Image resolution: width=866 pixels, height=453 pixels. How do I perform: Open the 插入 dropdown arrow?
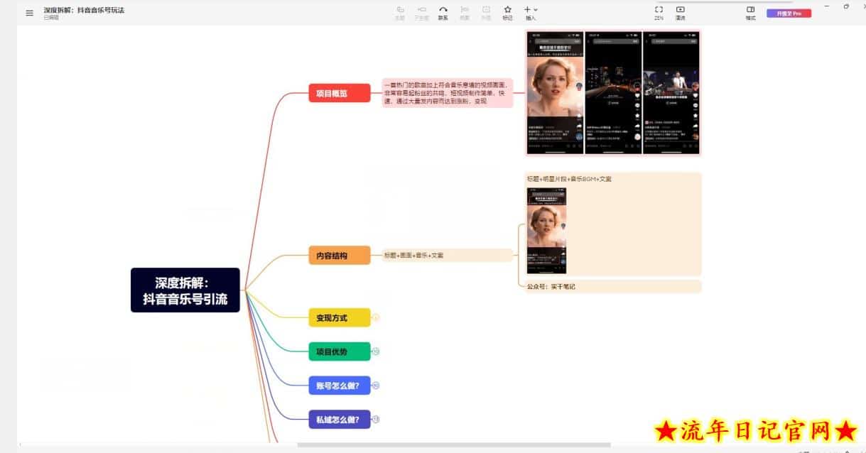[x=537, y=9]
